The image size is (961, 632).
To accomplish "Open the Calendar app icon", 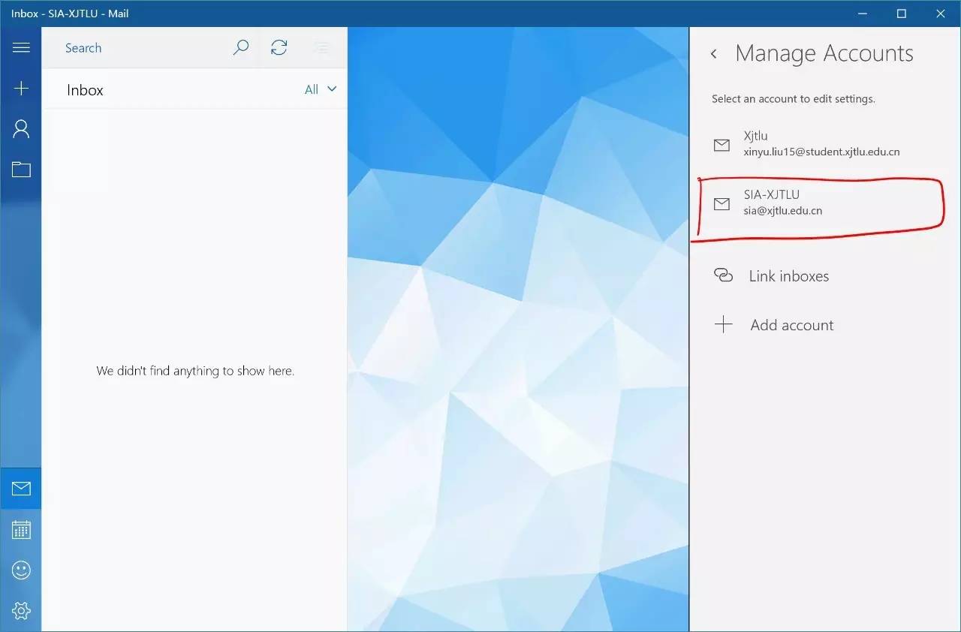I will (21, 530).
